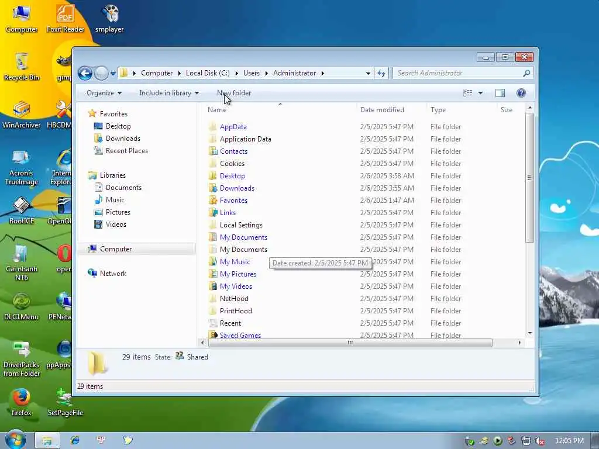The image size is (599, 449).
Task: Click the vertical scrollbar of file list
Action: tap(529, 178)
